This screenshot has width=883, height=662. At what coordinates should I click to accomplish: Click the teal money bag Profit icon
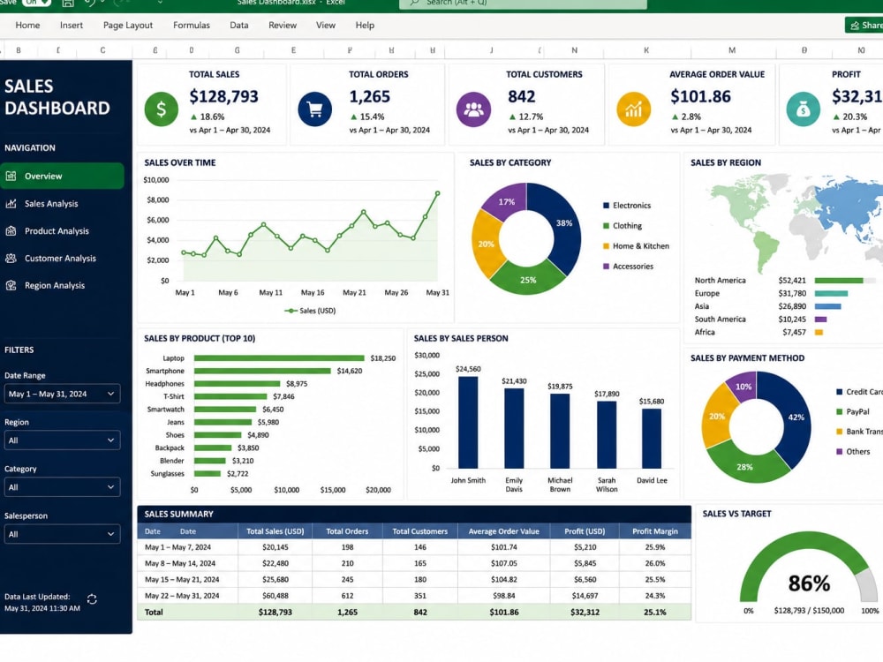(803, 109)
